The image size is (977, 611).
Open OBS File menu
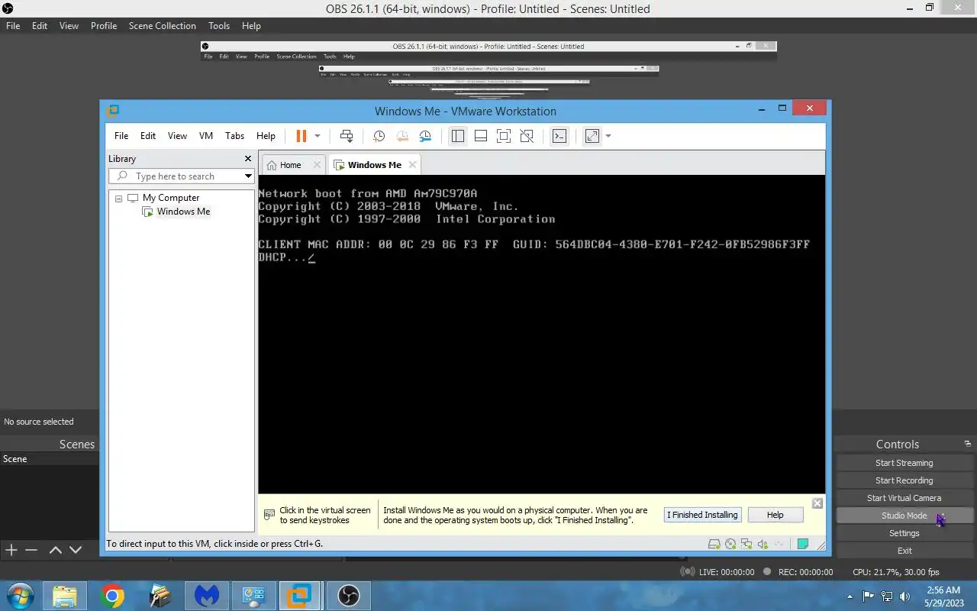(13, 25)
